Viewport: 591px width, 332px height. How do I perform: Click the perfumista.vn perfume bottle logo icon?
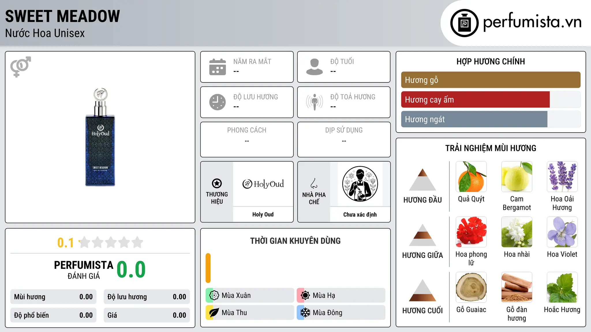pyautogui.click(x=464, y=23)
